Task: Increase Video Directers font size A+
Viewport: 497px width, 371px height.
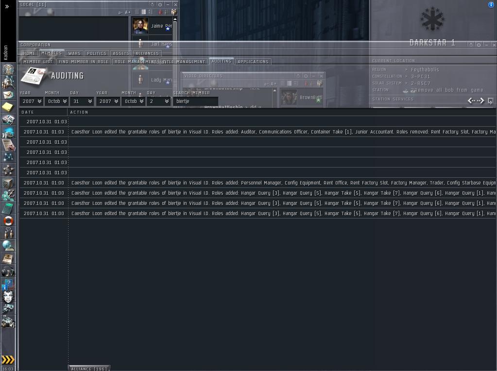Action: click(274, 84)
